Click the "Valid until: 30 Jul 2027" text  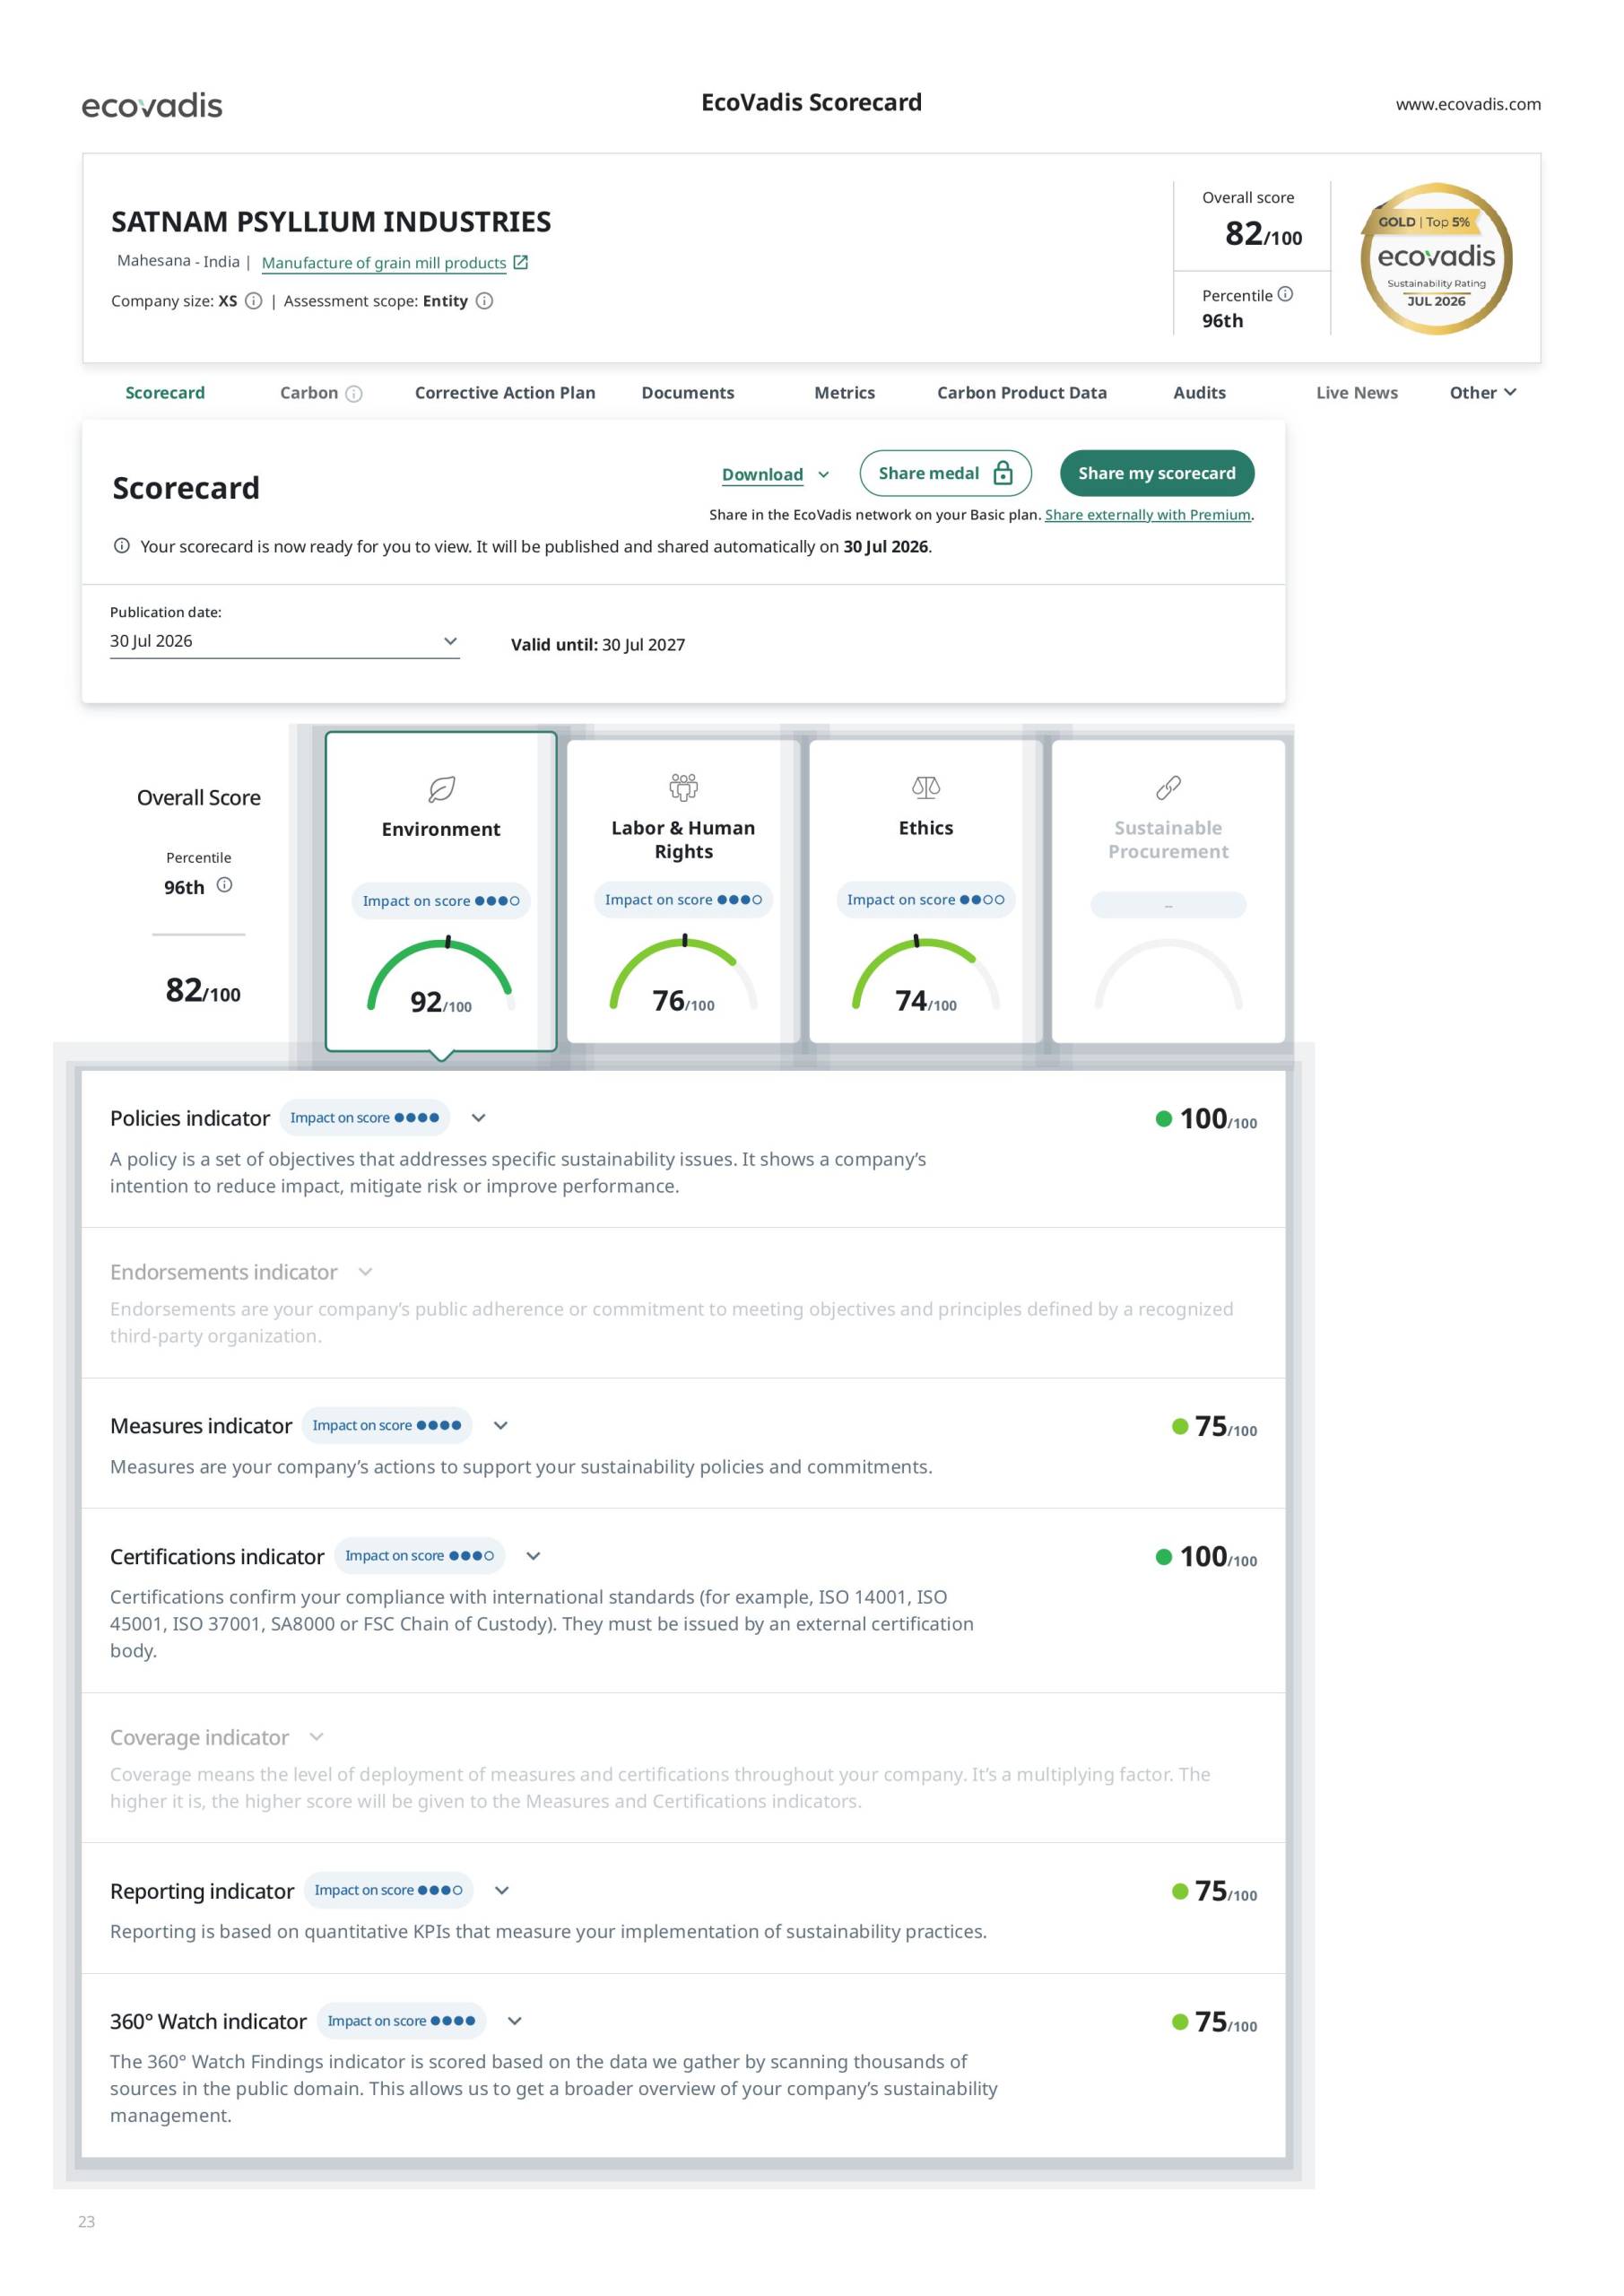click(x=598, y=645)
